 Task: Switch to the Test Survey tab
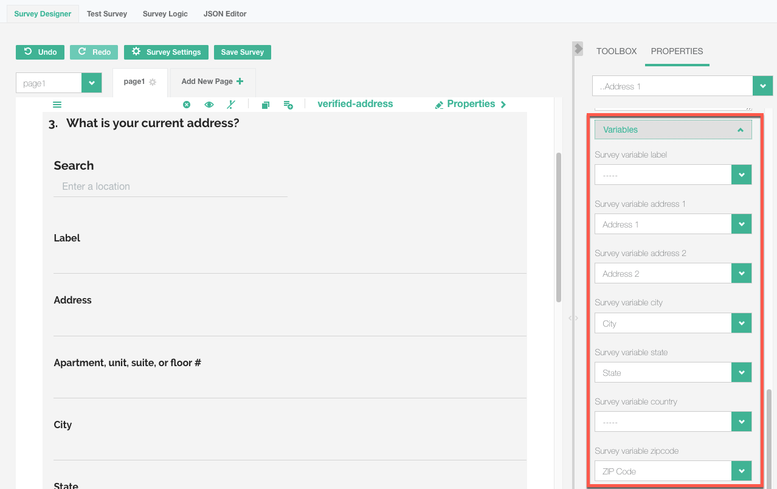[107, 13]
